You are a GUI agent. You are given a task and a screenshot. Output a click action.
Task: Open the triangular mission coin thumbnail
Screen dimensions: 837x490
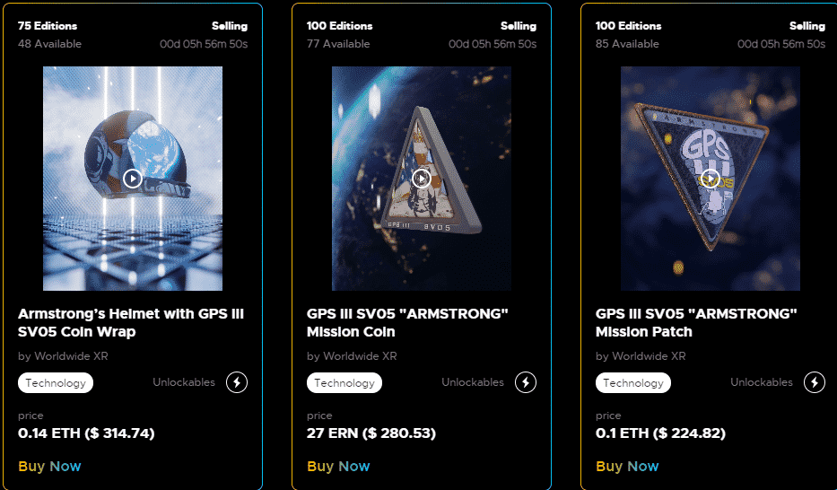421,179
